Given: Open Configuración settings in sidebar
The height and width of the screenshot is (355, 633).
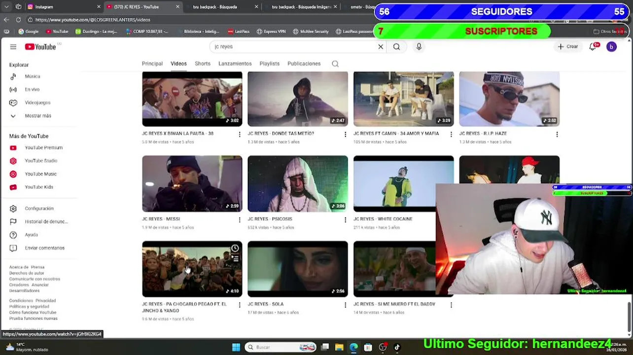Looking at the screenshot, I should [x=39, y=209].
